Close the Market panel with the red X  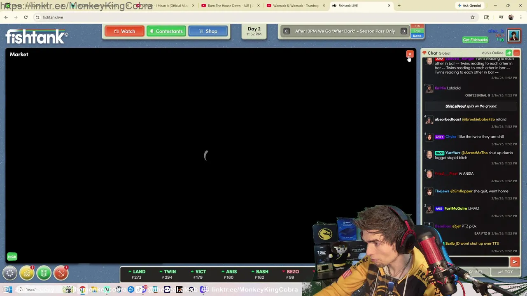pyautogui.click(x=410, y=54)
